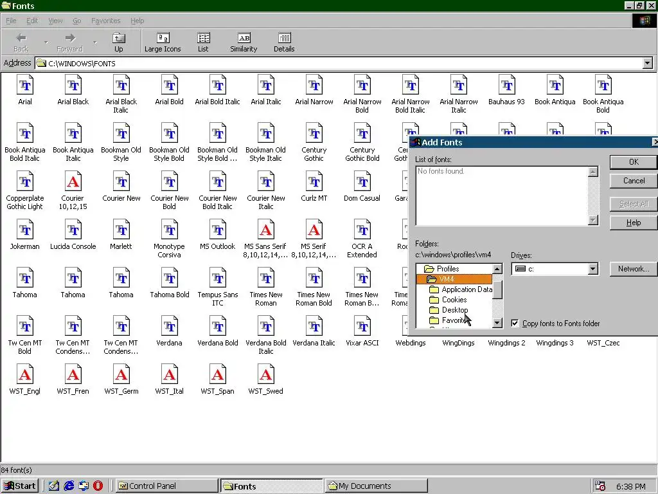Select the Tempus Sans ITC font icon

coord(218,278)
